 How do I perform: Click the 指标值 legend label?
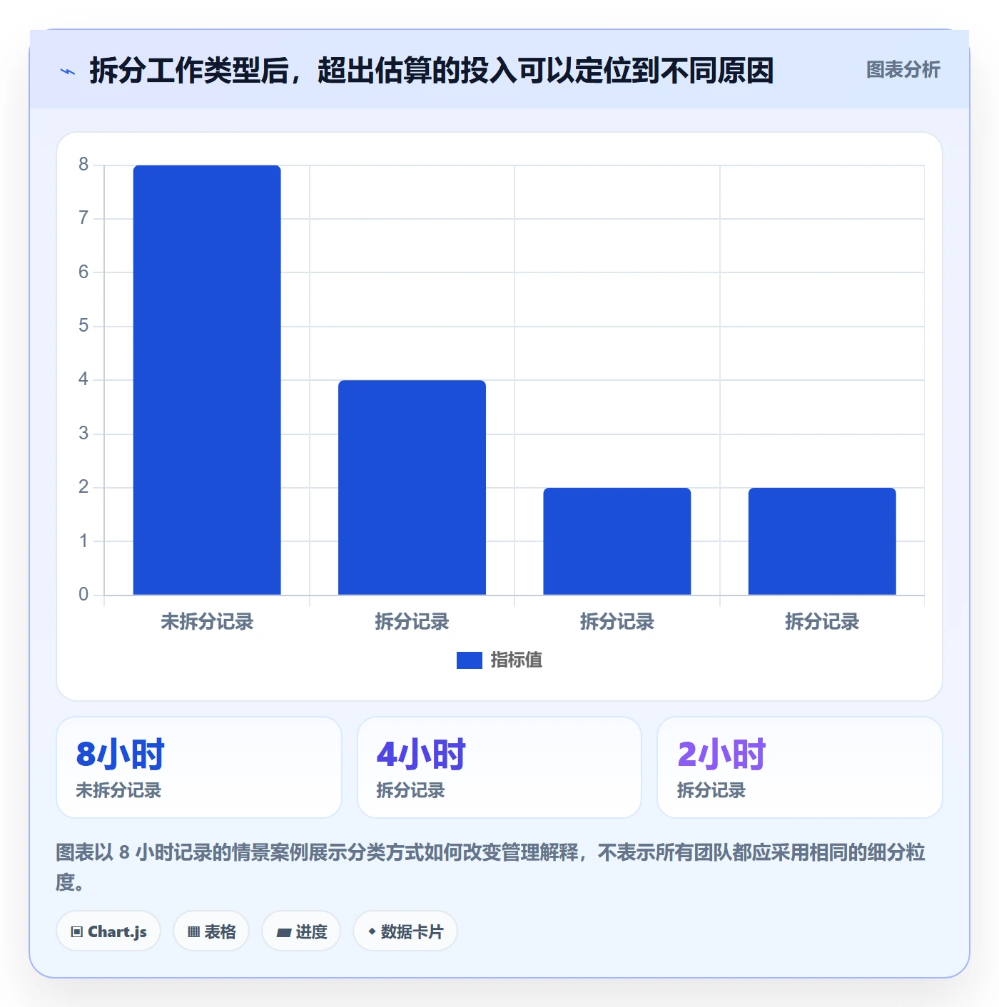(517, 660)
